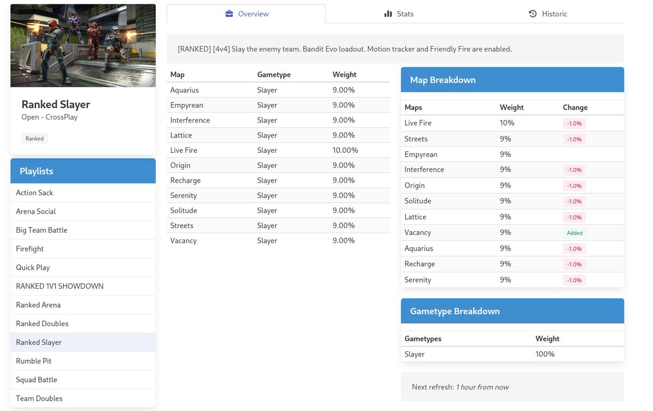
Task: Click the Map Breakdown panel header
Action: point(513,80)
